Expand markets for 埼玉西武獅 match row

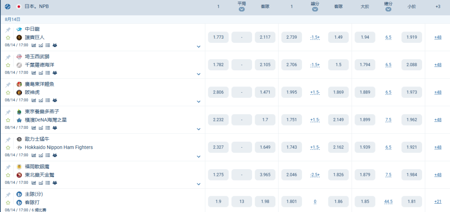199,74
